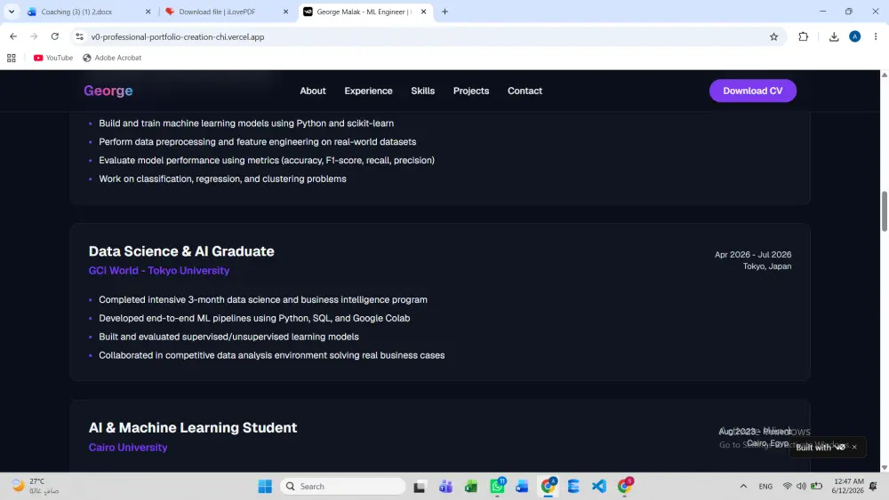This screenshot has height=500, width=889.
Task: Open the YouTube bookmark
Action: [x=53, y=58]
